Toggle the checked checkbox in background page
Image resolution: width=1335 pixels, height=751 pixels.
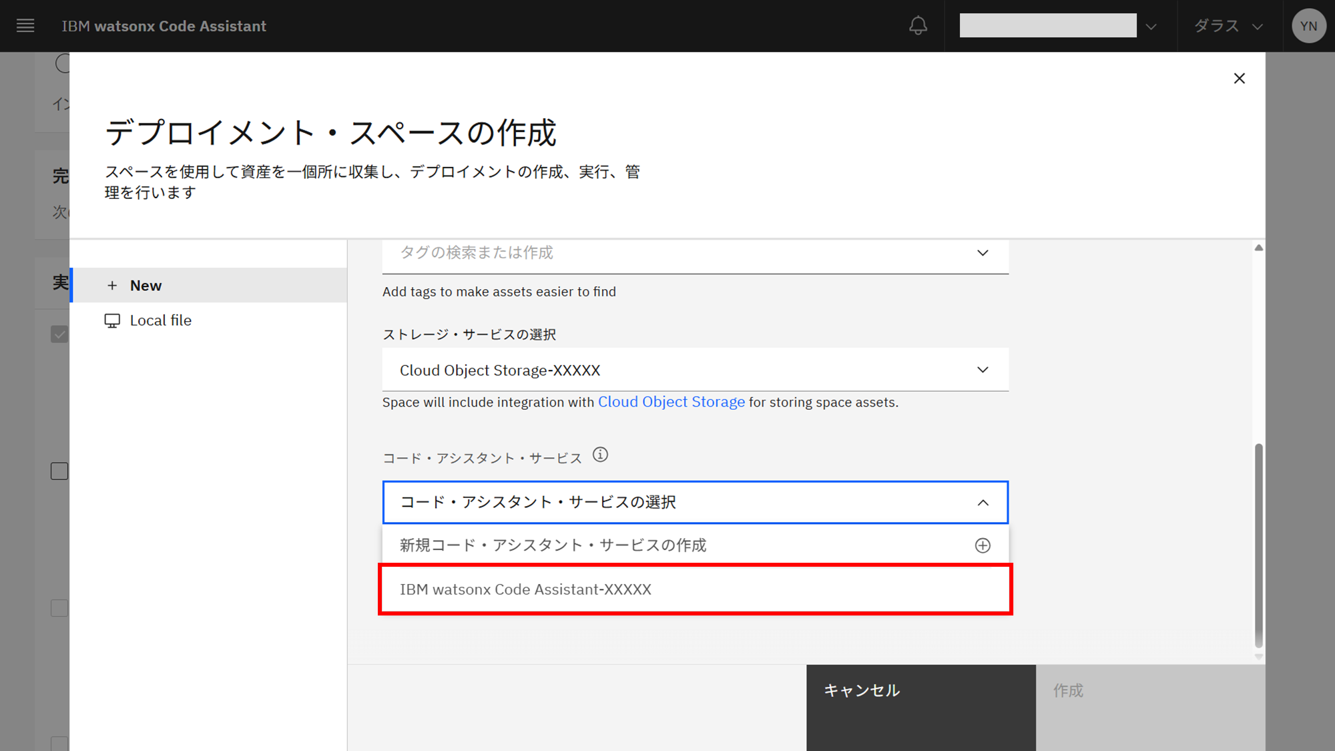59,334
